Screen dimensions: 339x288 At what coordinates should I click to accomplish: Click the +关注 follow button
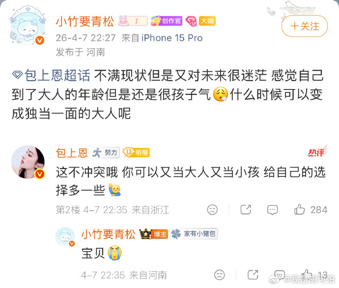[x=305, y=26]
